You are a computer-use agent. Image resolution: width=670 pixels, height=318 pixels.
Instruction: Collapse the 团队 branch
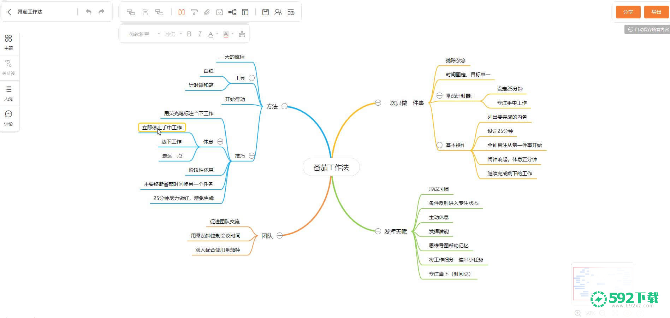[280, 235]
